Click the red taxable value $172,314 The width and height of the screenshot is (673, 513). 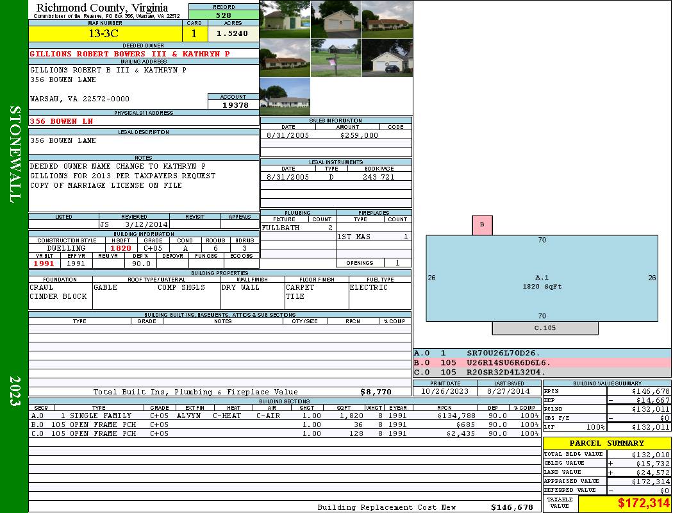[624, 504]
